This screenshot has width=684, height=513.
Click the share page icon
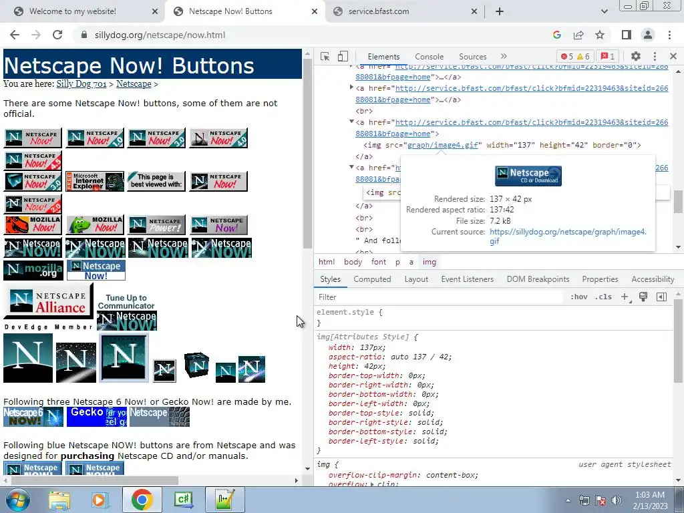click(x=578, y=35)
